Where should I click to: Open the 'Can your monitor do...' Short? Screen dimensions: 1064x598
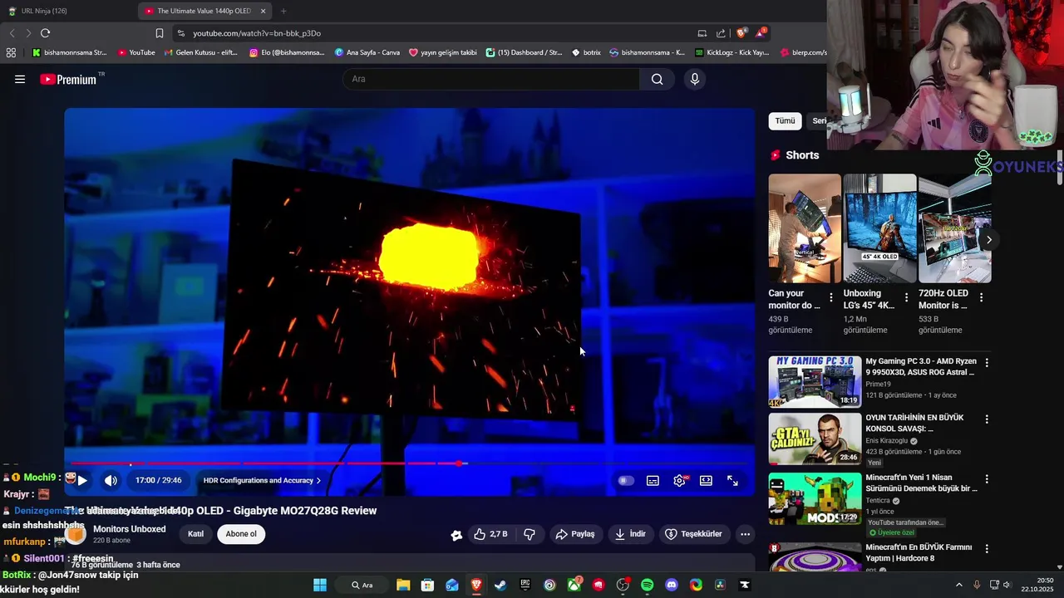805,228
